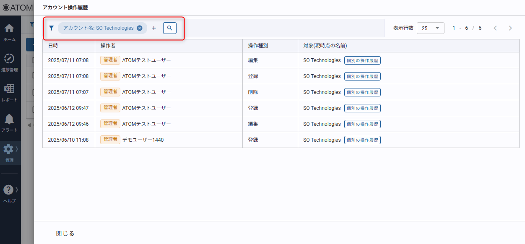The image size is (525, 244).
Task: Add a new filter condition with plus icon
Action: [x=154, y=28]
